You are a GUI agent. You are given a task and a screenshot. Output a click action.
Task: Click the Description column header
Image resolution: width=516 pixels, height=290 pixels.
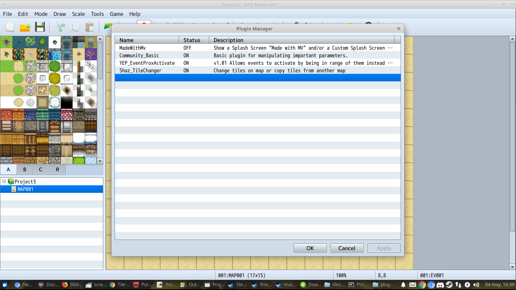(x=302, y=40)
